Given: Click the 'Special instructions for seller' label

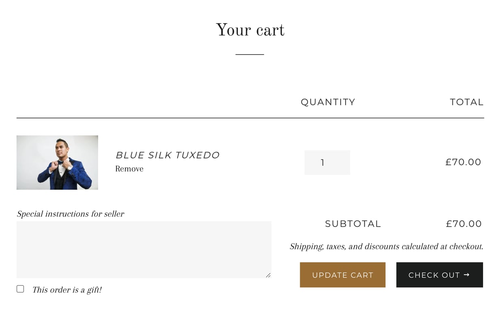Looking at the screenshot, I should (71, 214).
